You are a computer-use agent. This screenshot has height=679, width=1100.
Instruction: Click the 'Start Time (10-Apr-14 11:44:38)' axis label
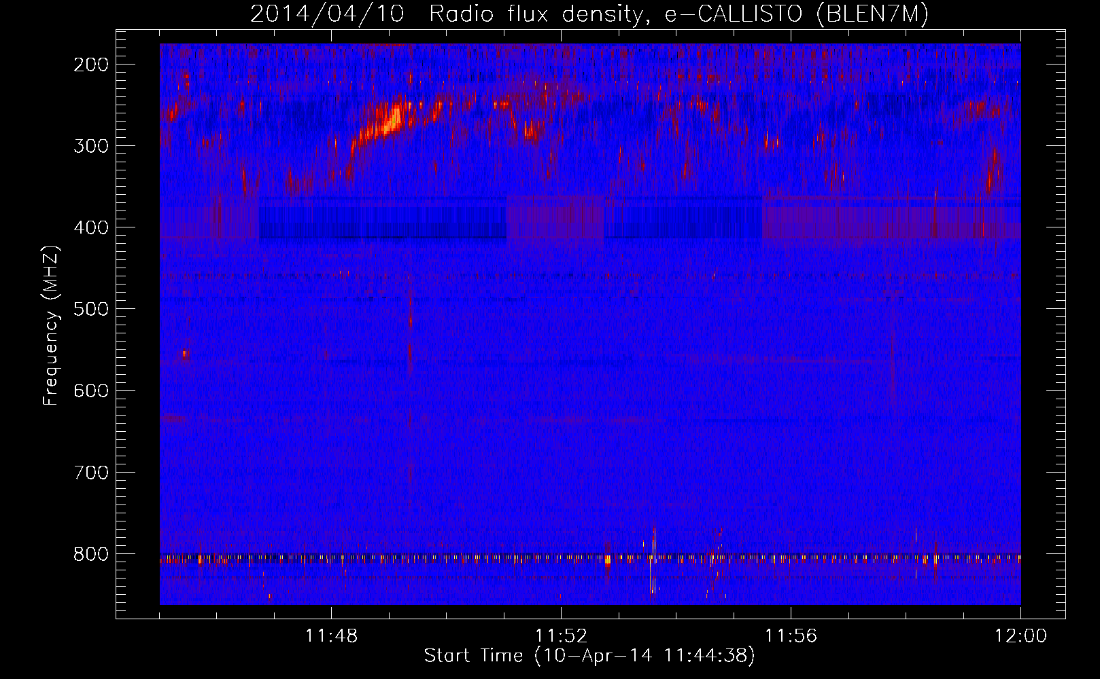click(x=589, y=656)
